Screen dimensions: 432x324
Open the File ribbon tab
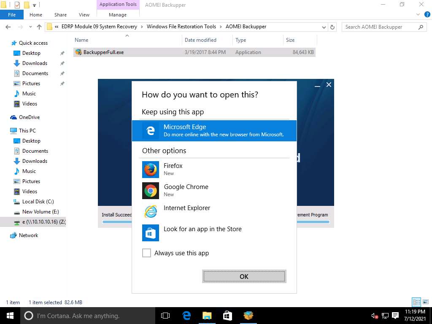(x=12, y=15)
